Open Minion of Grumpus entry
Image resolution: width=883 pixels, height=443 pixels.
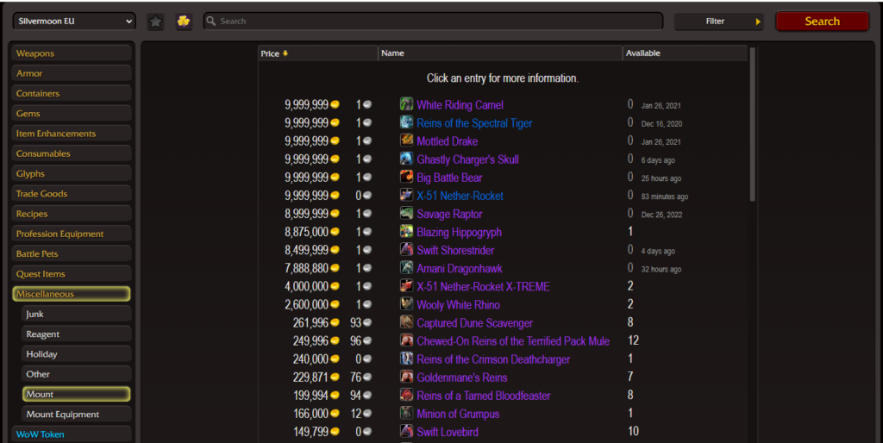(458, 414)
